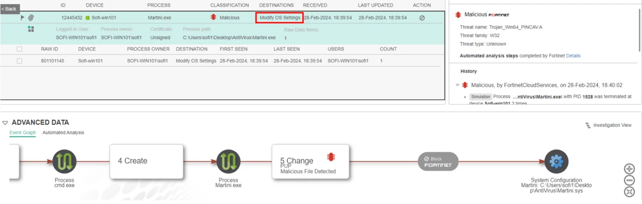This screenshot has width=642, height=204.
Task: Sort by the LAST UPDATED column header
Action: pos(375,5)
